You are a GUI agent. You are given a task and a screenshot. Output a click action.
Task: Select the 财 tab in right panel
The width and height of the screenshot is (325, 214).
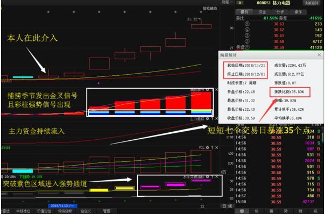[x=301, y=211]
